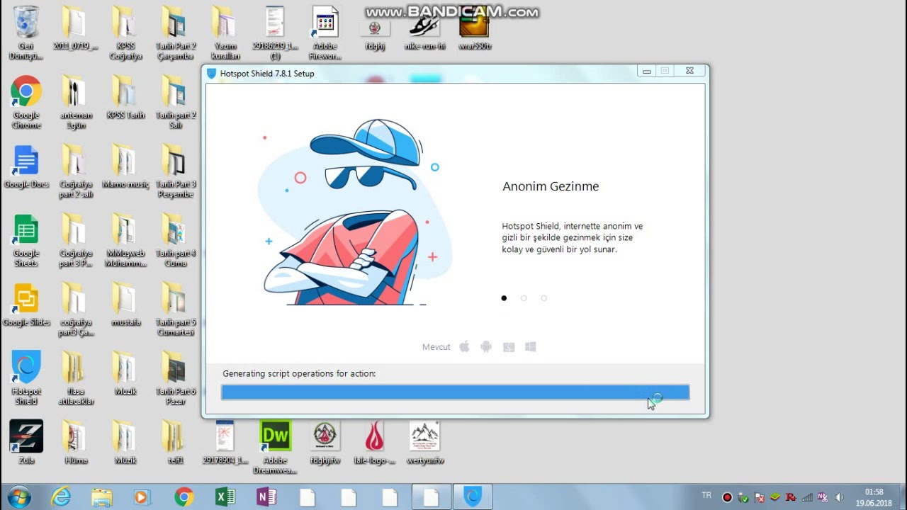This screenshot has height=510, width=907.
Task: Open the network signal bars tray icon
Action: (807, 497)
